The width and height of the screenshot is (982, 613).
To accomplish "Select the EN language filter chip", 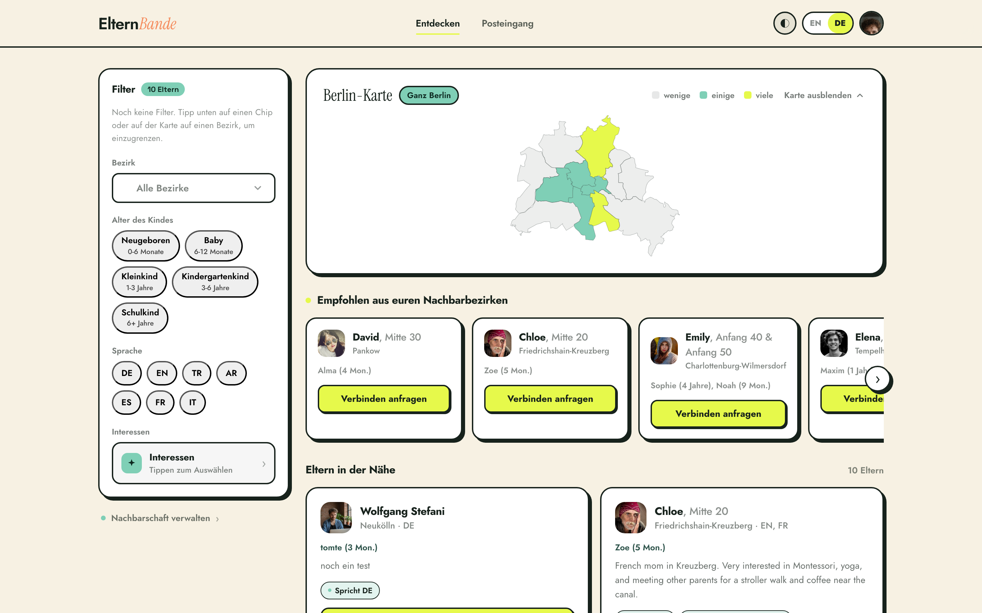I will tap(162, 373).
